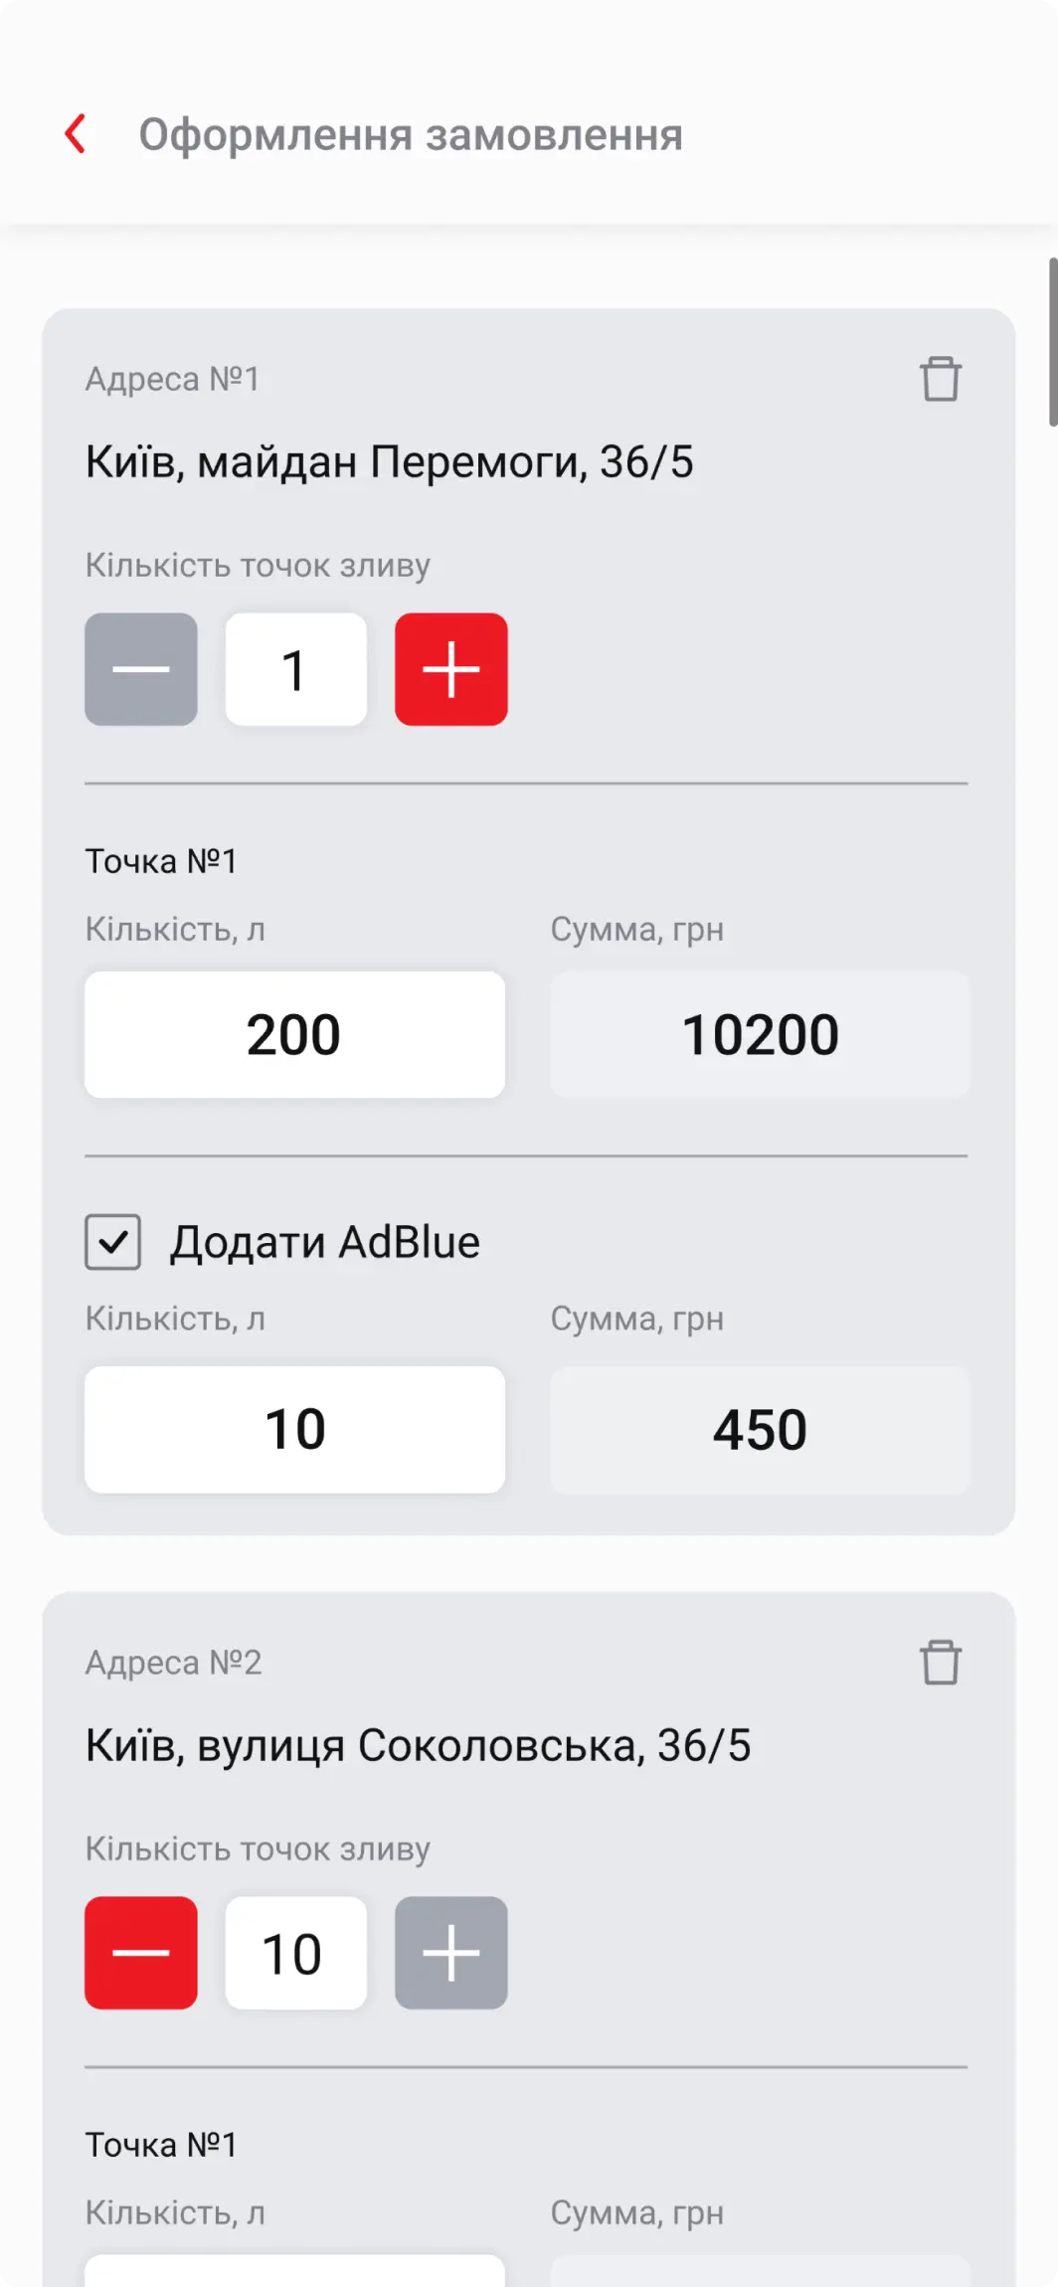This screenshot has width=1058, height=2287.
Task: Select address Київ, вулиця Соколовська, 36/5
Action: pyautogui.click(x=418, y=1746)
